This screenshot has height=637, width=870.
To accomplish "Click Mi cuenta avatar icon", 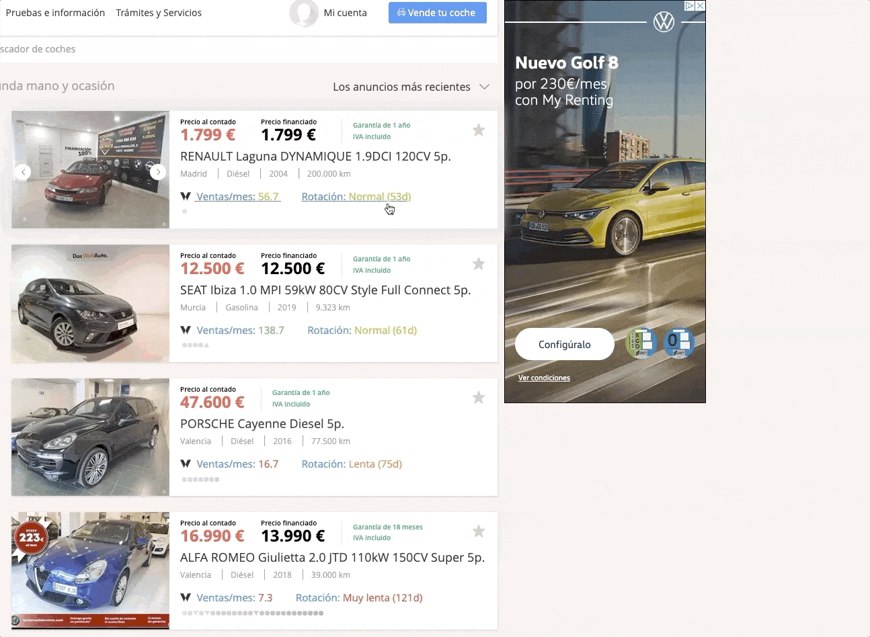I will [x=304, y=13].
